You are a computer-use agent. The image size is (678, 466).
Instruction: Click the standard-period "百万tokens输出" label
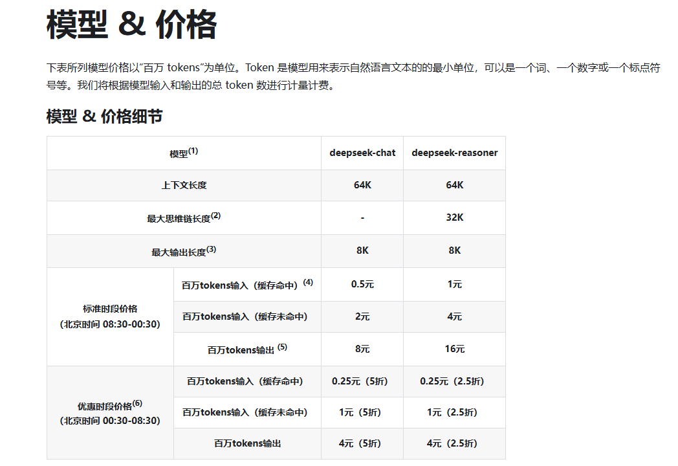click(x=241, y=350)
